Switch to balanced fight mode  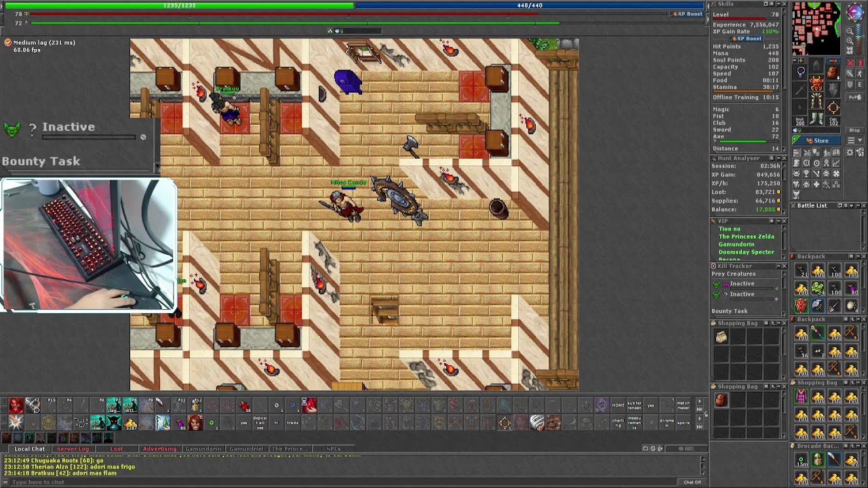851,74
